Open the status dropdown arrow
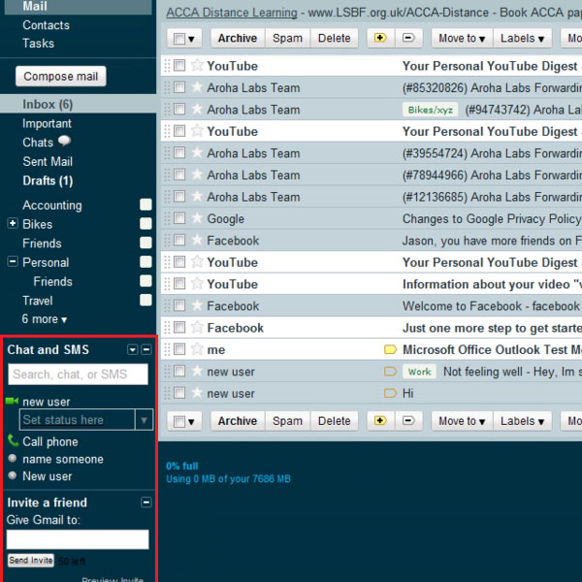The image size is (582, 582). (144, 420)
